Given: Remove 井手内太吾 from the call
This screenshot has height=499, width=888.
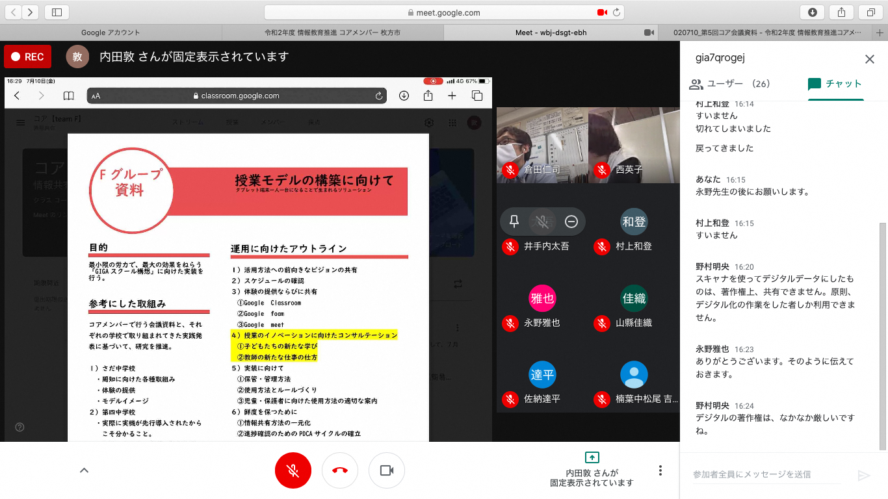Looking at the screenshot, I should [x=571, y=222].
